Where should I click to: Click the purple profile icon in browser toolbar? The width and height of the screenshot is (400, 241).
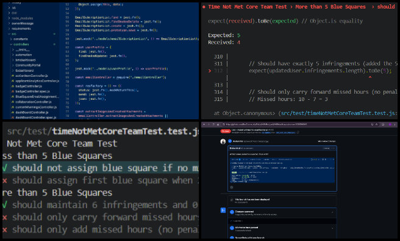click(x=390, y=124)
